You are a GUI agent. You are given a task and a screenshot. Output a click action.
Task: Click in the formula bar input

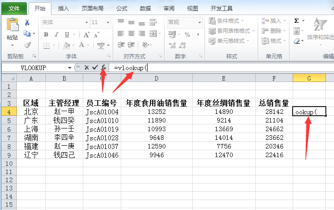pyautogui.click(x=222, y=68)
